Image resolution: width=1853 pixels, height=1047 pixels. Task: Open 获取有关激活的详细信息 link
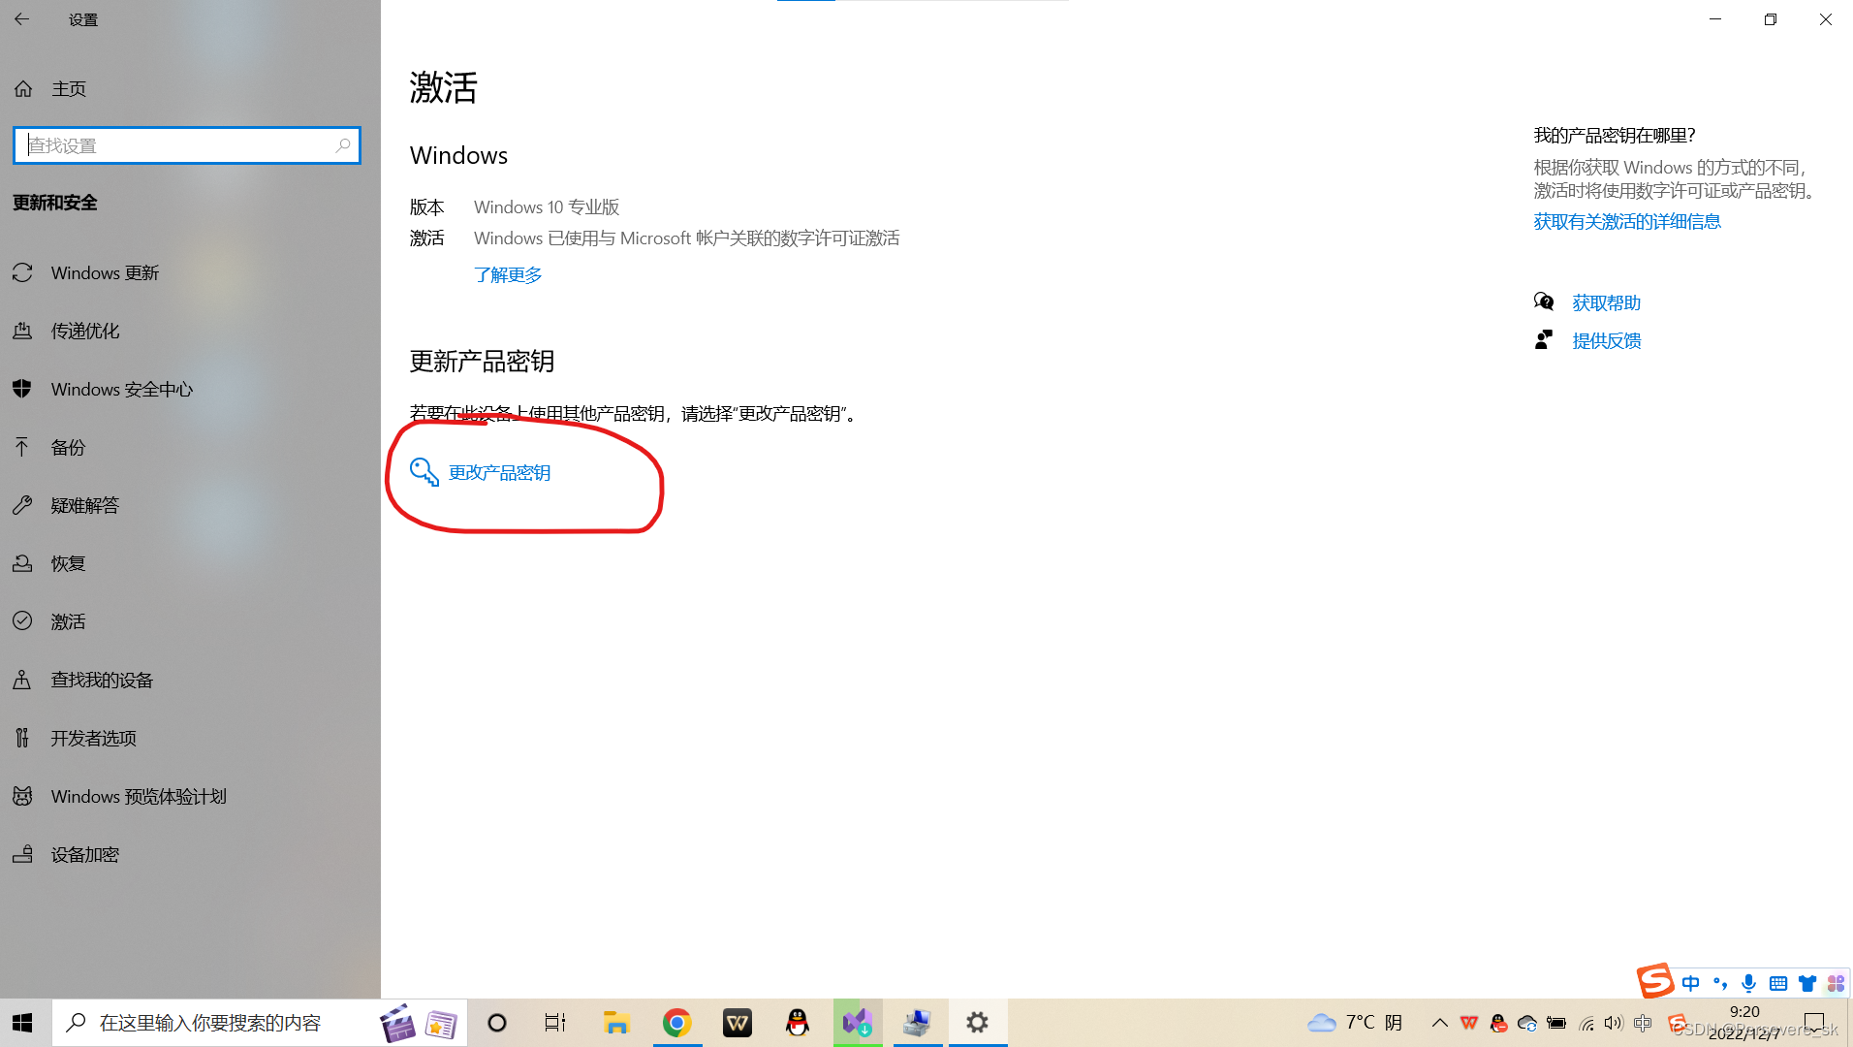tap(1627, 221)
